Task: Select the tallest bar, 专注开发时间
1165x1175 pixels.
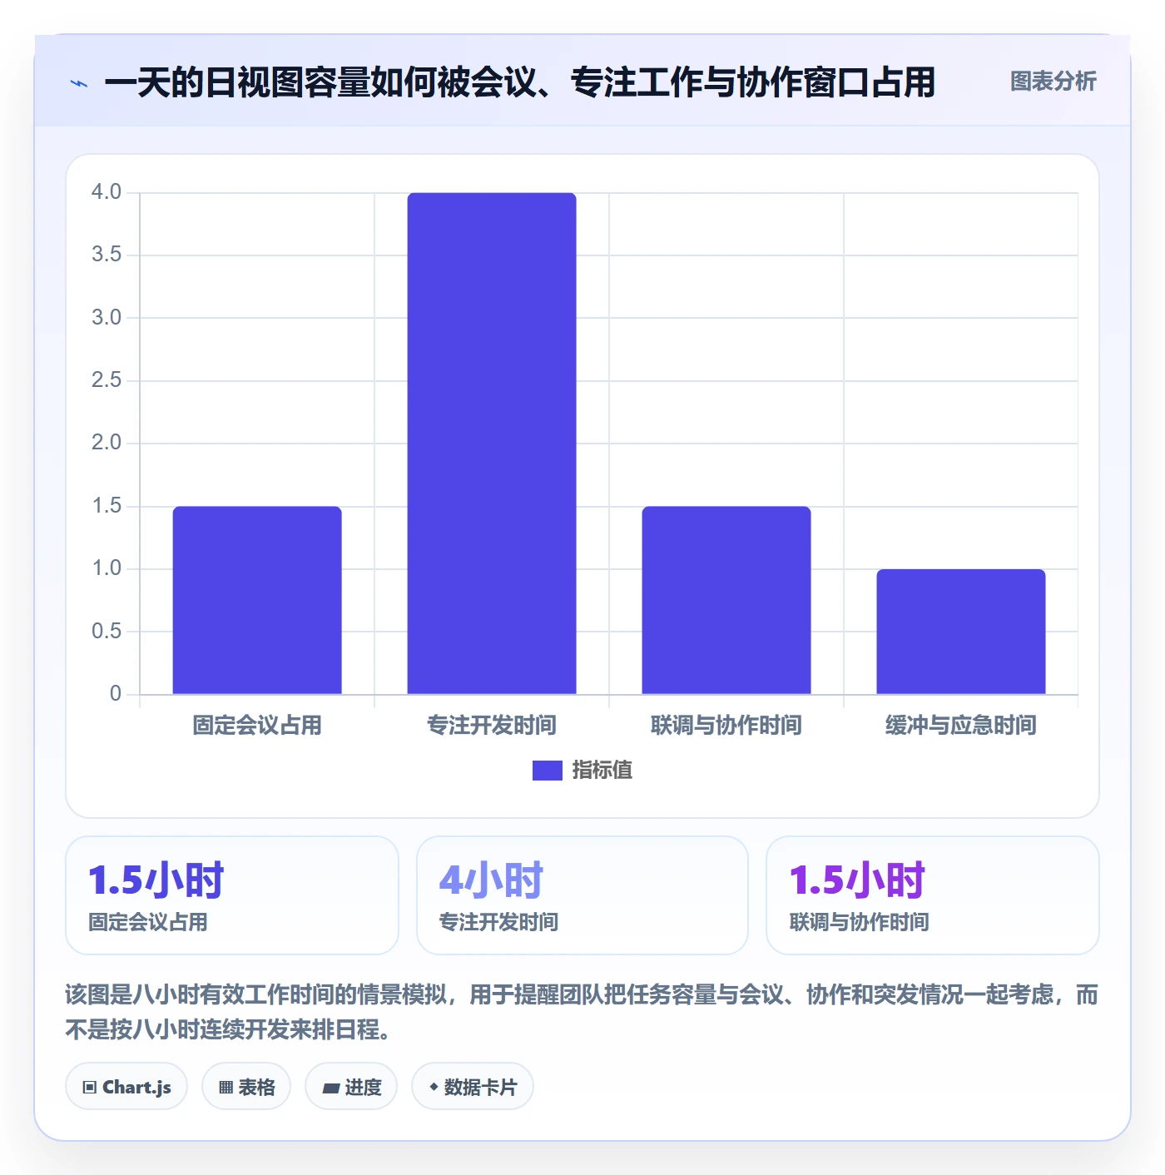Action: (492, 444)
